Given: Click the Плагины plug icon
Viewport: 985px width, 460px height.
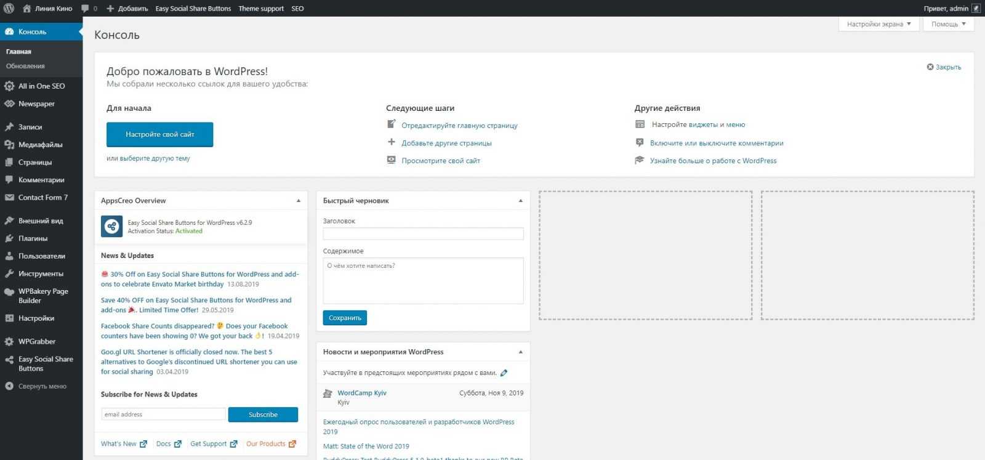Looking at the screenshot, I should click(9, 238).
